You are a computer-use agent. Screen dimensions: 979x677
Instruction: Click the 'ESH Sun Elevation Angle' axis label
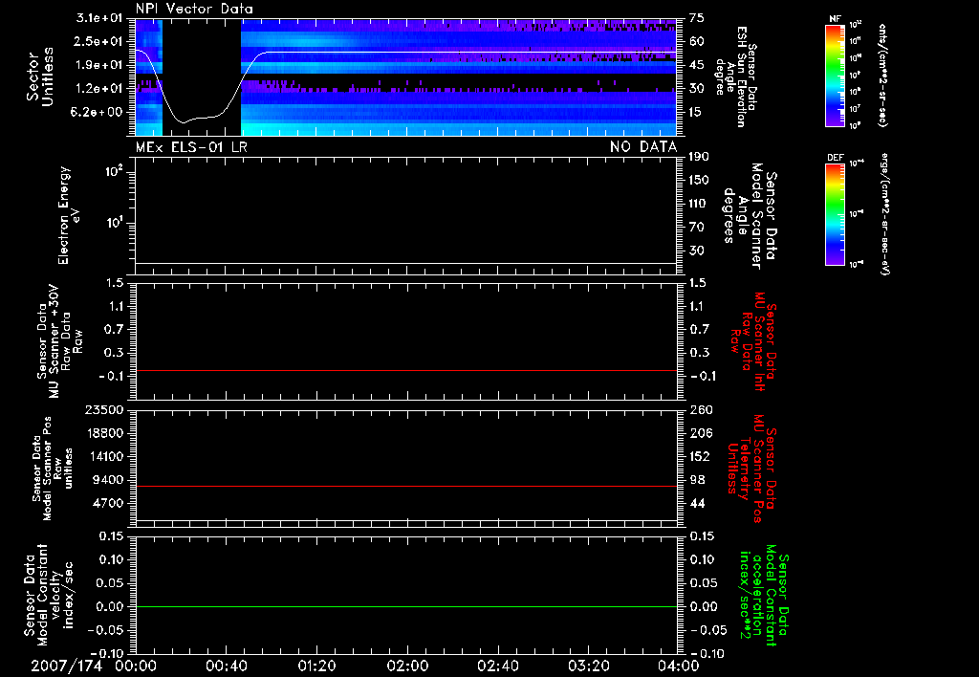[x=737, y=76]
